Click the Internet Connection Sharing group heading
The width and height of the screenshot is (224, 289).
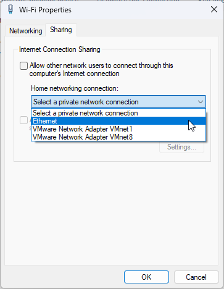click(x=60, y=49)
